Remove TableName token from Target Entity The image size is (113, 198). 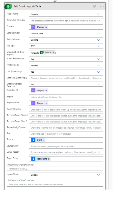(x=49, y=159)
